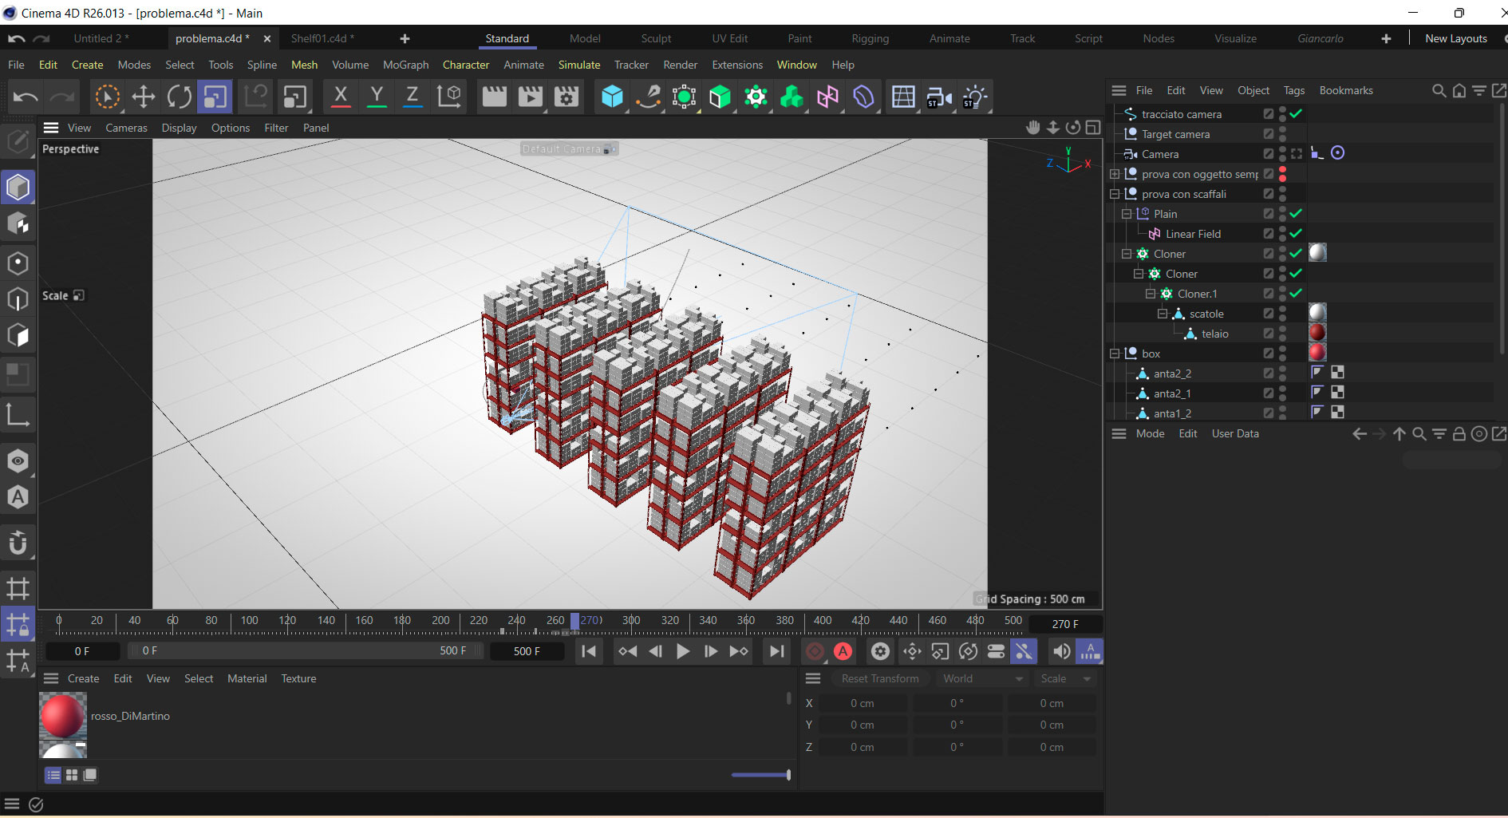Viewport: 1508px width, 818px height.
Task: Switch to the Shelf01.c4d document tab
Action: click(322, 38)
